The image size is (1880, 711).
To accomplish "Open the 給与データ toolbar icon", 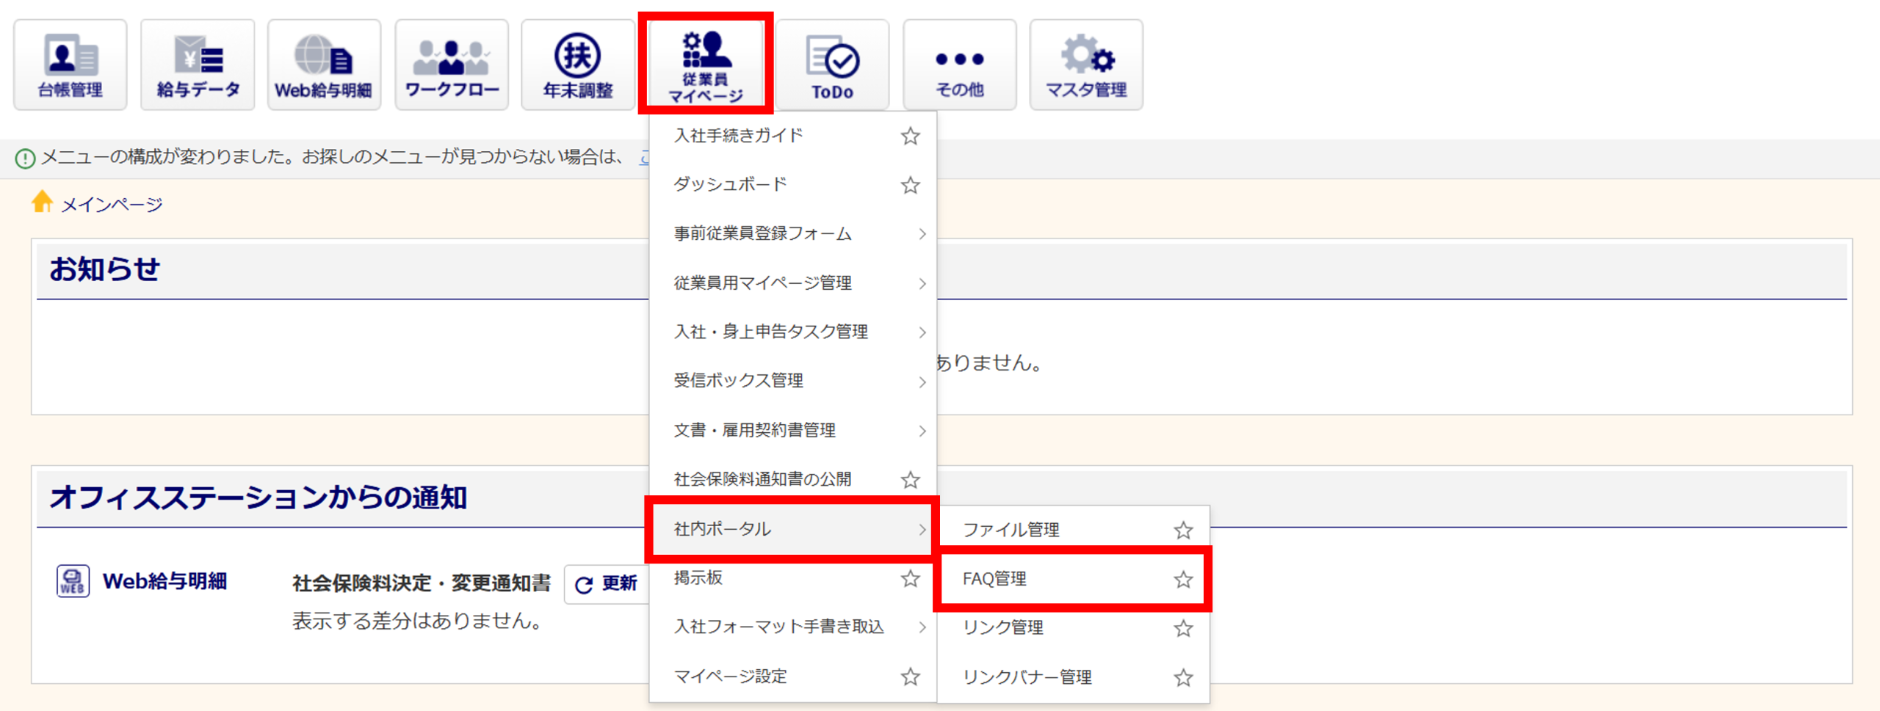I will (198, 65).
